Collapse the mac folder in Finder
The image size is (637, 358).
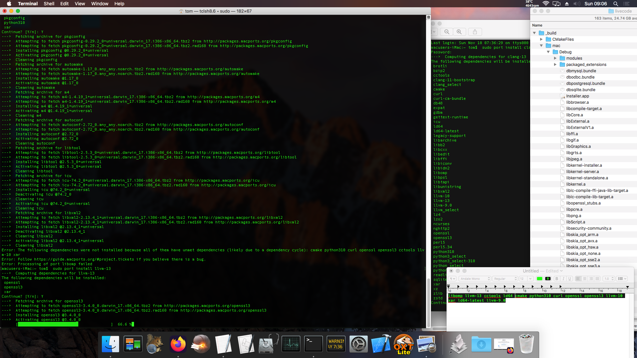click(x=541, y=45)
